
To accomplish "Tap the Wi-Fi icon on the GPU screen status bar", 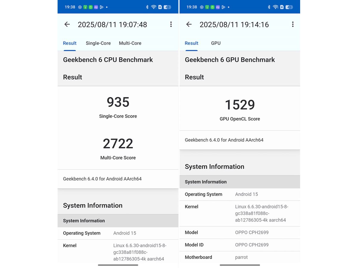I will (275, 7).
